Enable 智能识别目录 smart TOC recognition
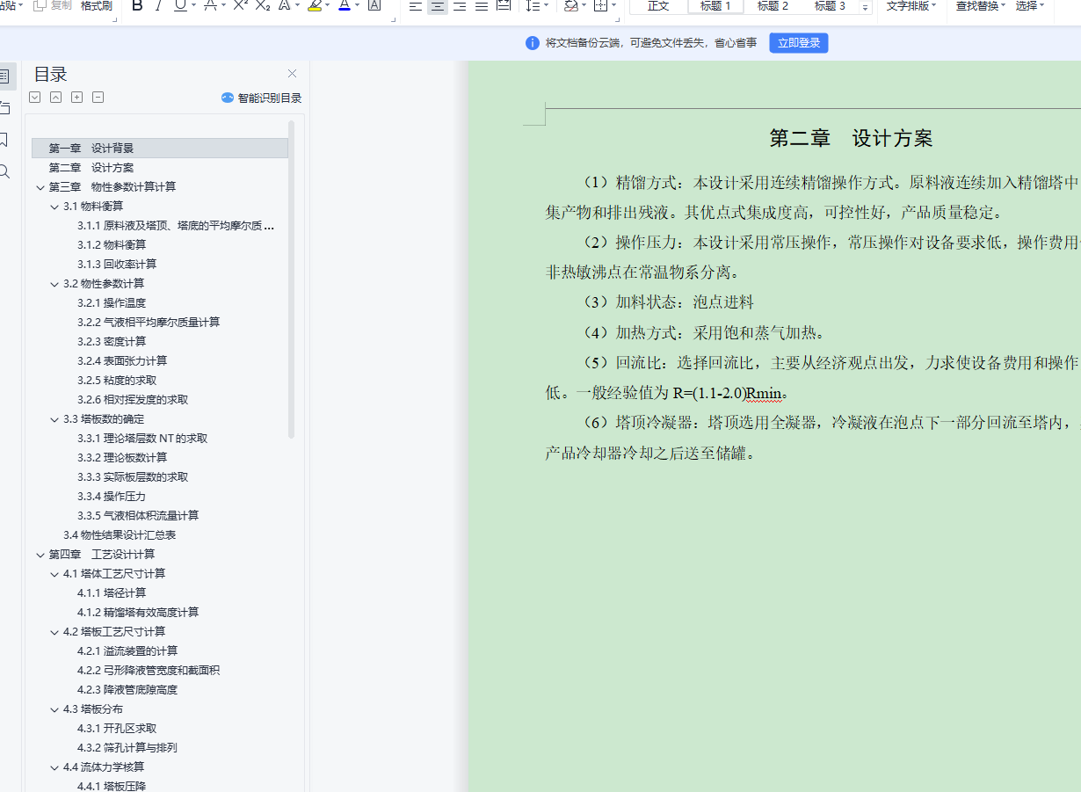Viewport: 1081px width, 792px height. (264, 98)
